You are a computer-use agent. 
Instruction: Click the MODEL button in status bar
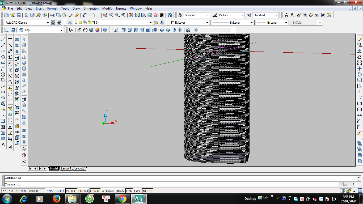(148, 191)
